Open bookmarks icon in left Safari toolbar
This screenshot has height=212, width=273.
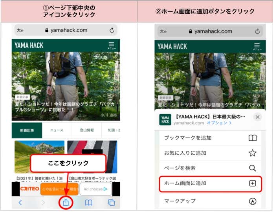click(x=89, y=203)
